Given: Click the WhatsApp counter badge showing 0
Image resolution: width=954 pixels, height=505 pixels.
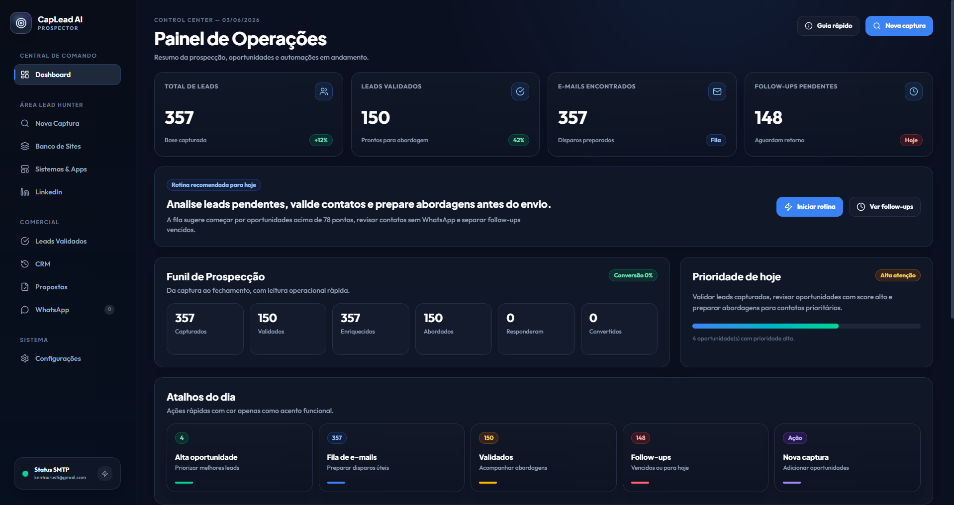Looking at the screenshot, I should (x=109, y=309).
